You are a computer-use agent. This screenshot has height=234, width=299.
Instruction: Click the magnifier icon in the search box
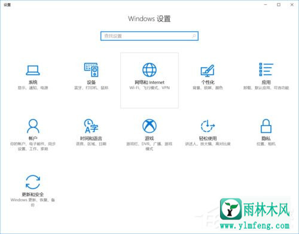coord(194,36)
